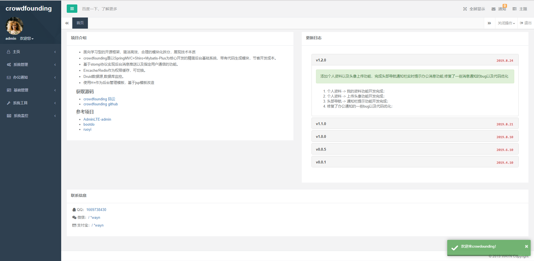The image size is (534, 261).
Task: Expand the 系统工具 menu chevron
Action: point(55,103)
